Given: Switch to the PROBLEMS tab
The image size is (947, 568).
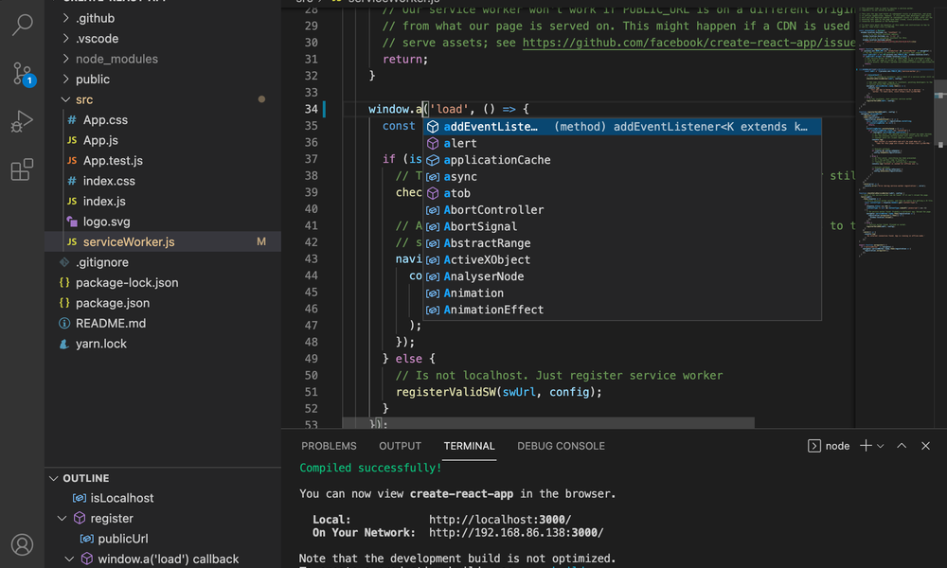Looking at the screenshot, I should pos(329,446).
